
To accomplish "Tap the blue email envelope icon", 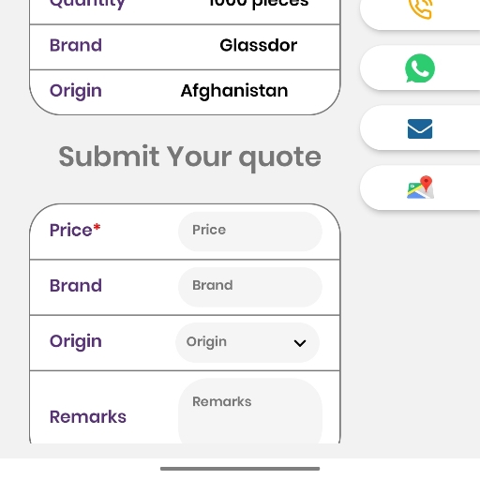I will [x=420, y=128].
